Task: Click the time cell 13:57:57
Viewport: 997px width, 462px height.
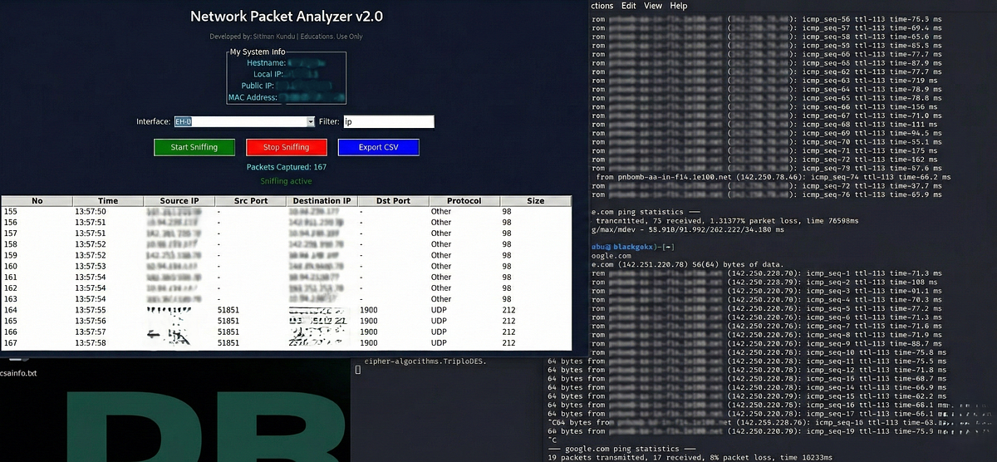Action: 90,332
